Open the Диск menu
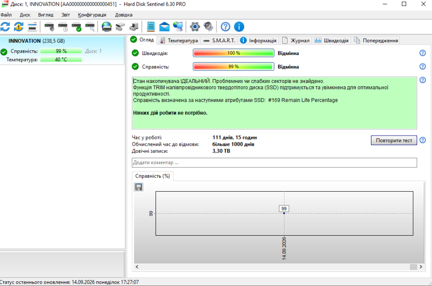Image resolution: width=432 pixels, height=286 pixels. point(25,15)
